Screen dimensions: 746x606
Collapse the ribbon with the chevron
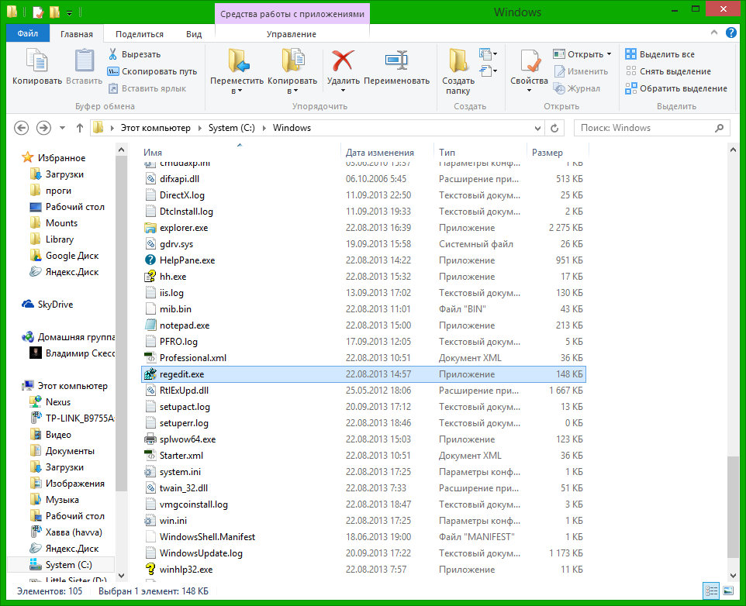pyautogui.click(x=713, y=33)
